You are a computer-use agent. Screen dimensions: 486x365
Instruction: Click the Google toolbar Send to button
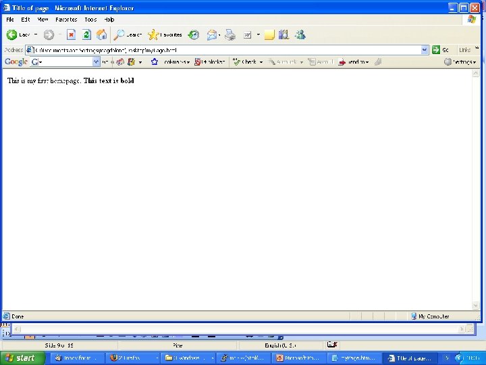(x=352, y=62)
